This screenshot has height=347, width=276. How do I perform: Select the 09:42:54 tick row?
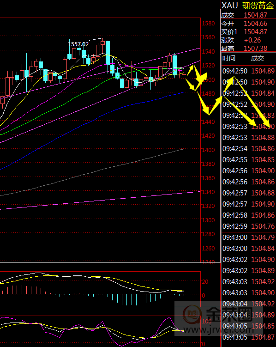click(249, 148)
